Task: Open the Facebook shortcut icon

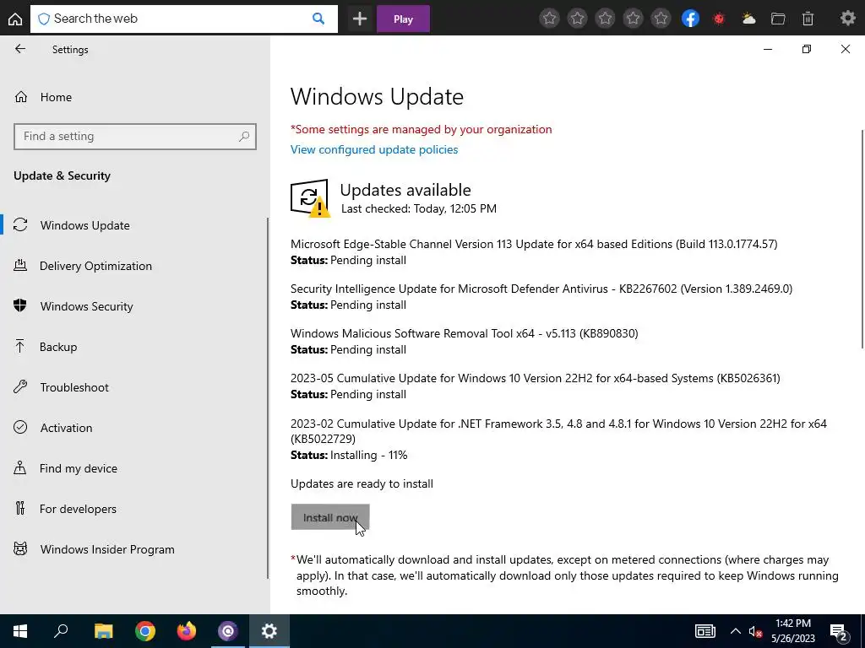Action: point(690,19)
